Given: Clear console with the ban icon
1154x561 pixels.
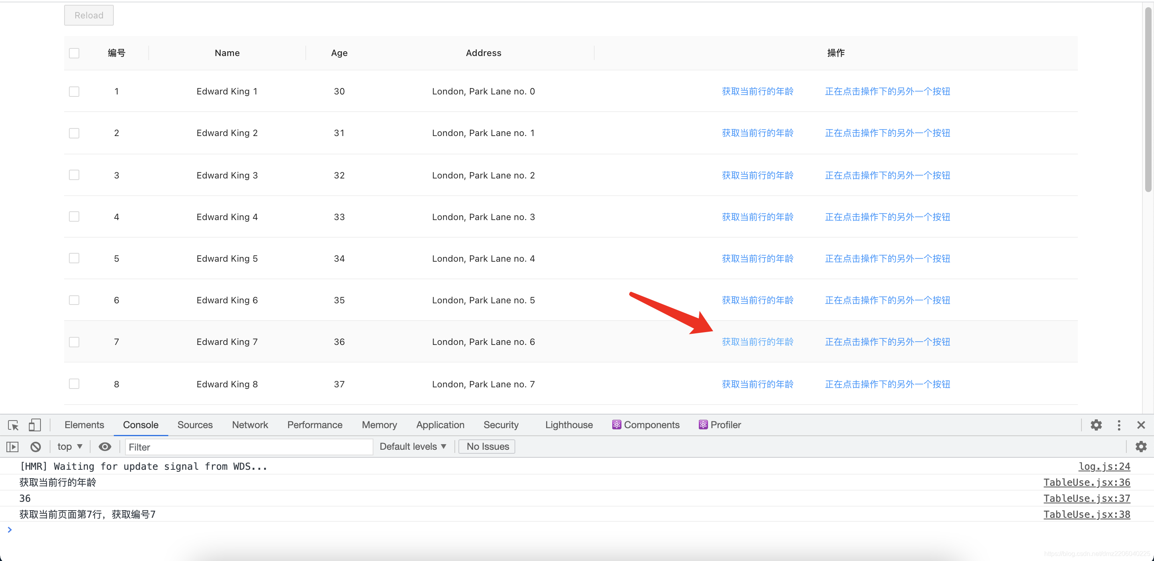Looking at the screenshot, I should (x=35, y=447).
